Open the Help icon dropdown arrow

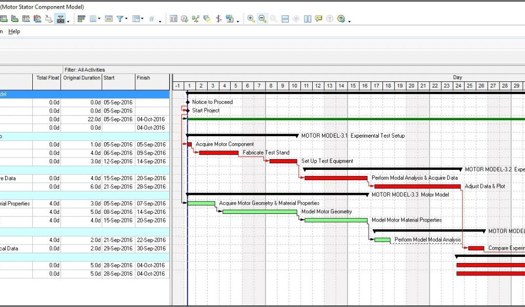349,20
